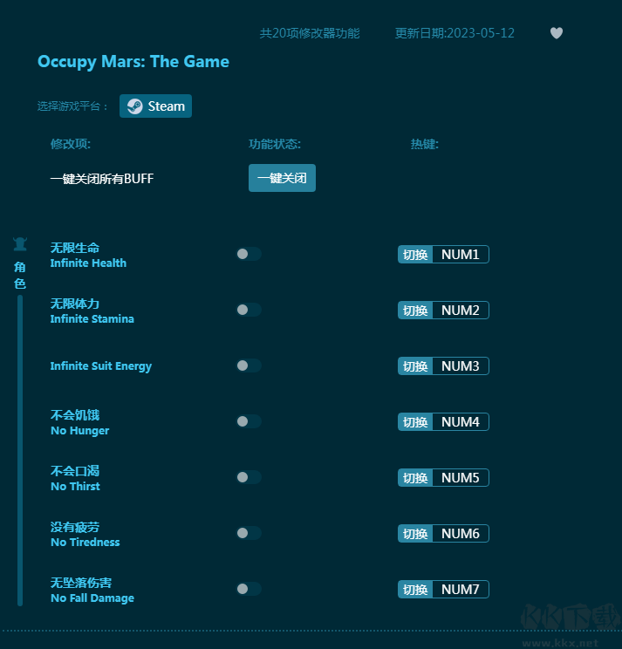Enable the No Hunger toggle
Viewport: 622px width, 649px height.
coord(249,421)
